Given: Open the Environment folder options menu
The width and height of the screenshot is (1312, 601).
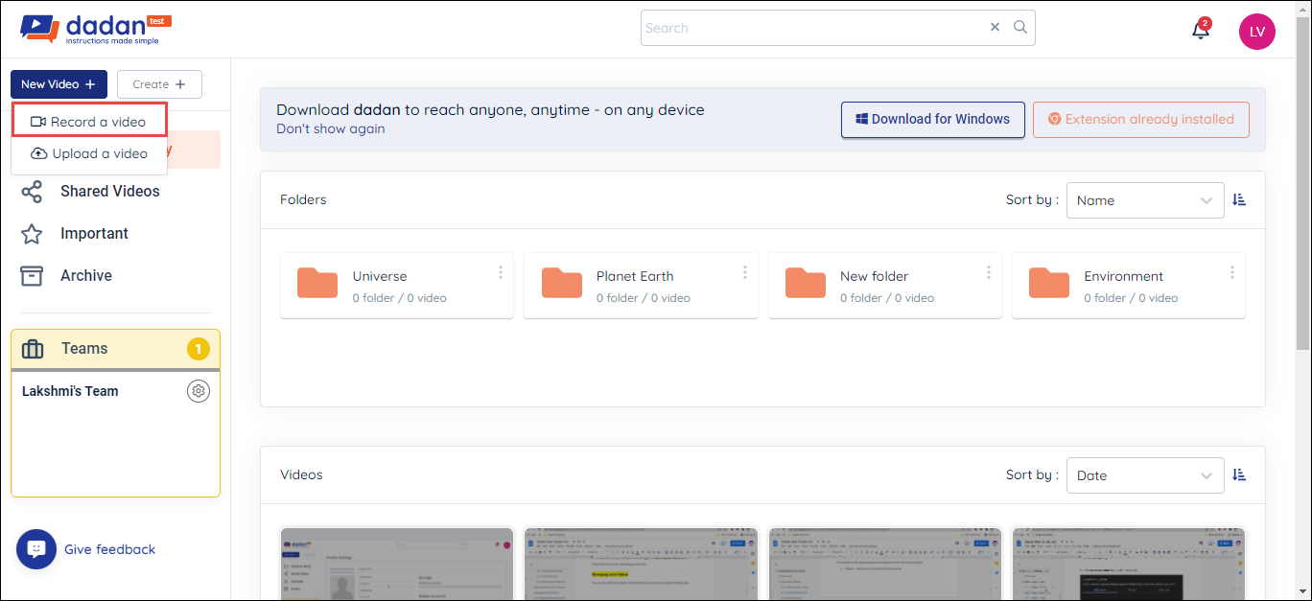Looking at the screenshot, I should 1232,273.
